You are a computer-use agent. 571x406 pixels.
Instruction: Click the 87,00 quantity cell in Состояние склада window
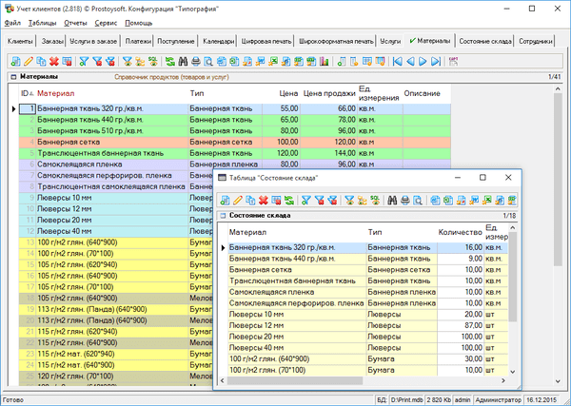tap(461, 325)
